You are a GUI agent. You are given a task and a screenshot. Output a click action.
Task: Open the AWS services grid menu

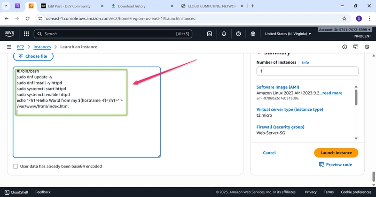pos(26,34)
